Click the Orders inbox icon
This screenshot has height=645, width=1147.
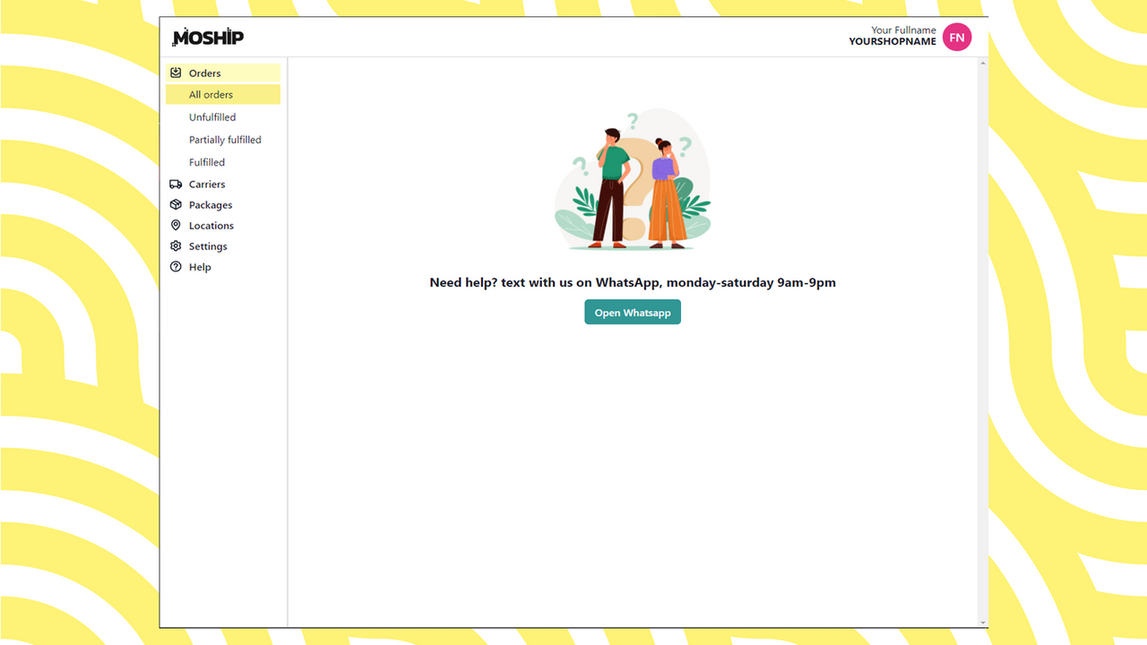click(x=176, y=73)
